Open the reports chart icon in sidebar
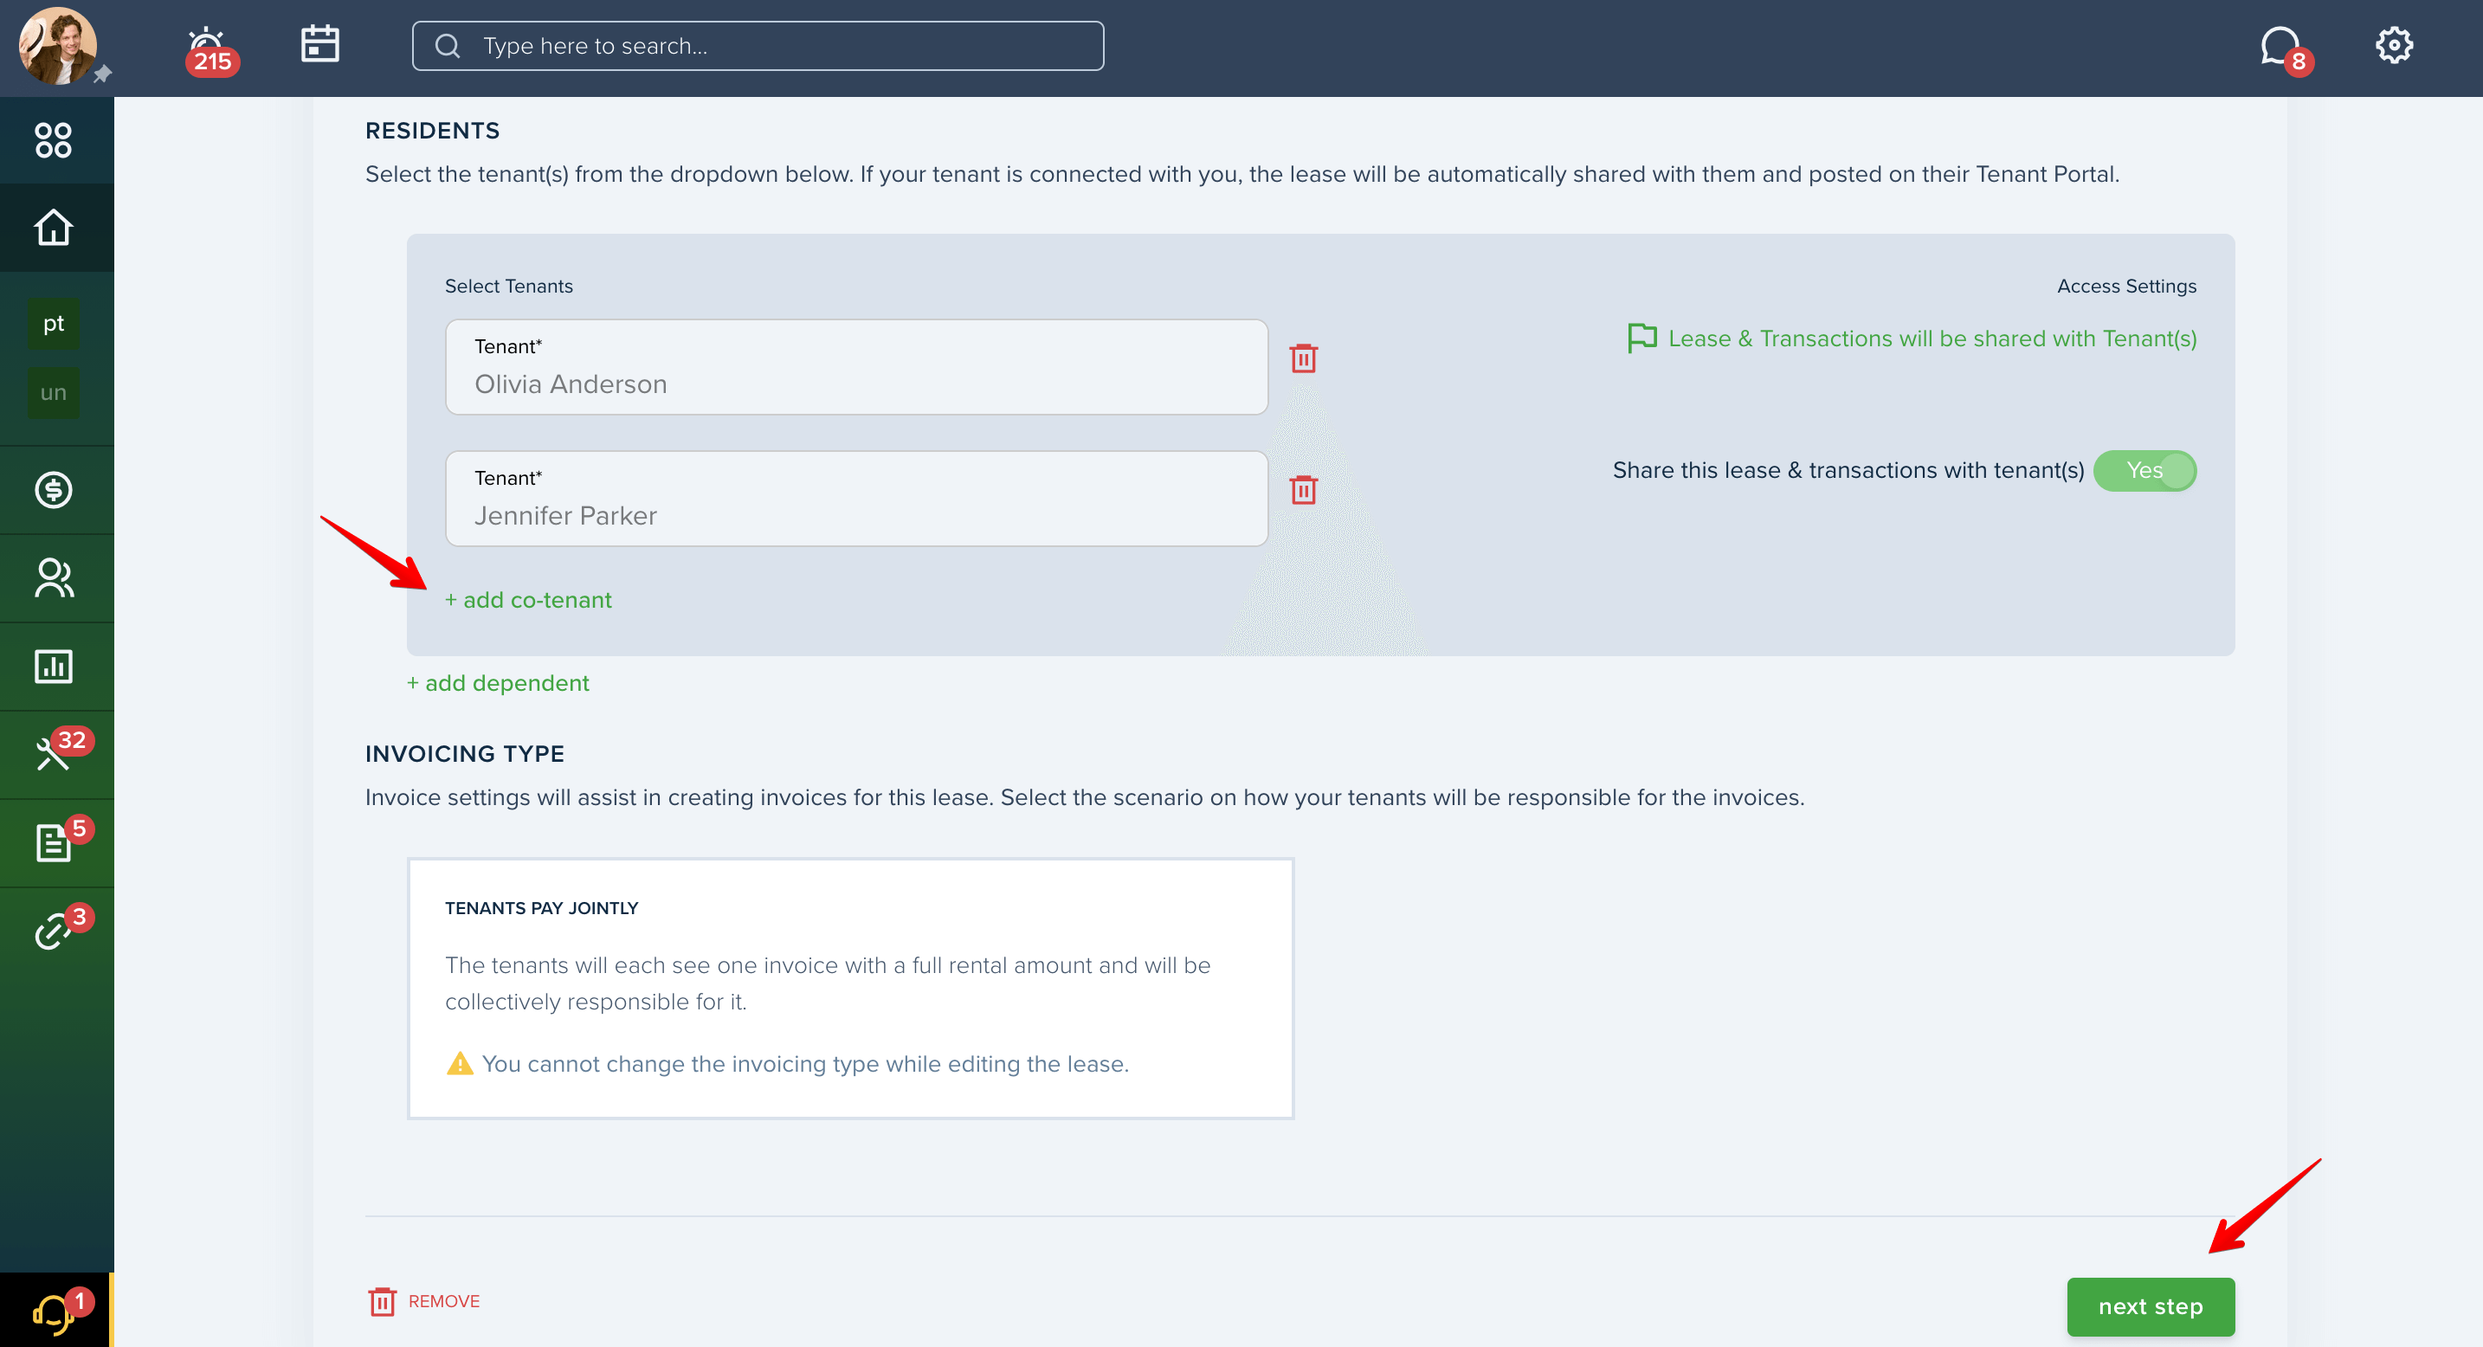 (53, 666)
